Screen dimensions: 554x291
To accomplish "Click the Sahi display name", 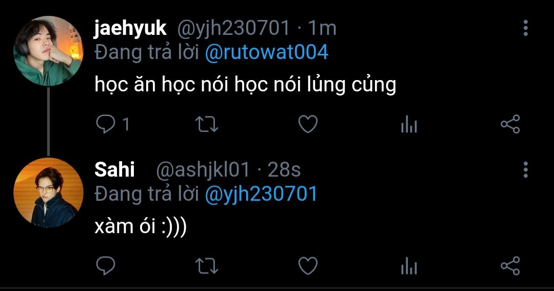I will tap(114, 170).
